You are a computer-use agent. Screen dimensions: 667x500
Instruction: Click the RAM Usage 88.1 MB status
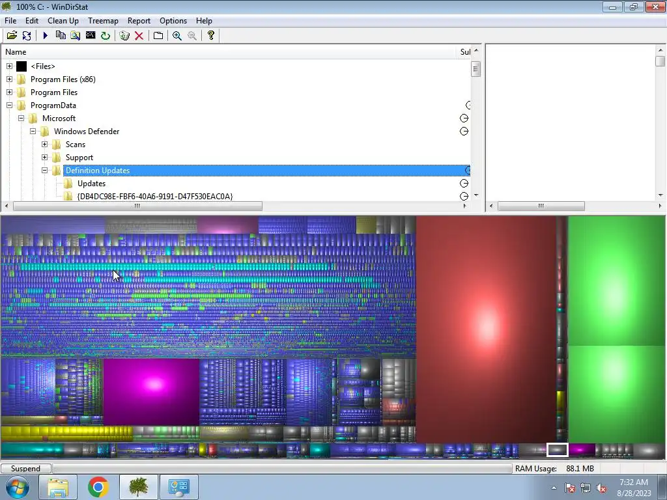click(554, 469)
